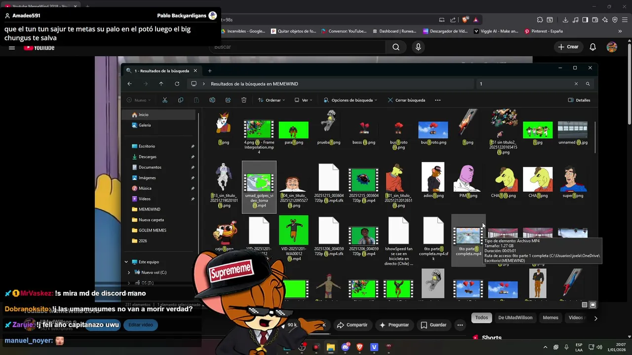Select 'umad_golpes_video_toma' video file

pyautogui.click(x=259, y=187)
